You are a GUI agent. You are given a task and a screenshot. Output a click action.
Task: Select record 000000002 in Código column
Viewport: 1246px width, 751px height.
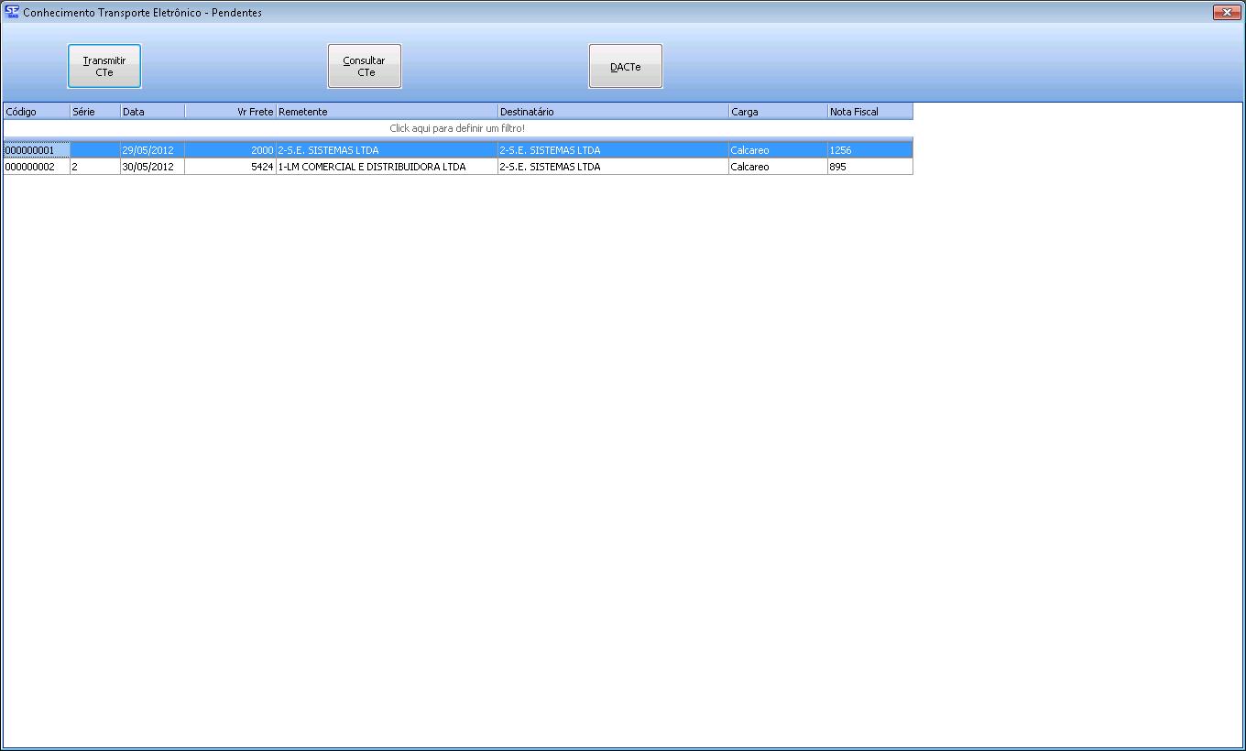coord(36,167)
